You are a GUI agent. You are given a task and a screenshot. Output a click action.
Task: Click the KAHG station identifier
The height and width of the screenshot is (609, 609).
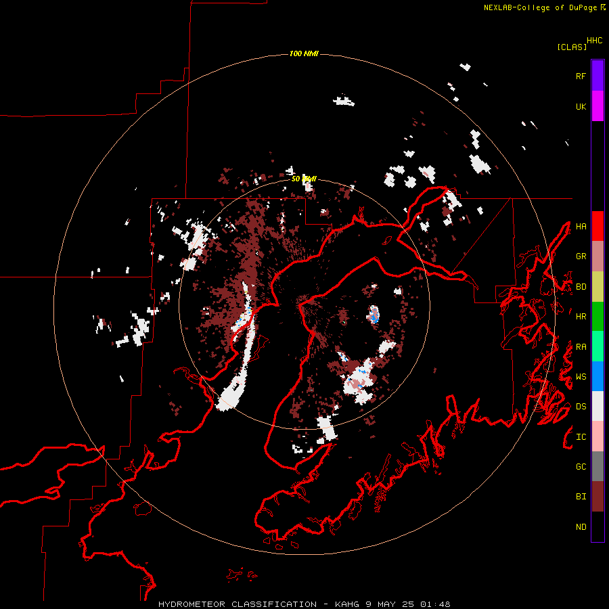pyautogui.click(x=348, y=604)
